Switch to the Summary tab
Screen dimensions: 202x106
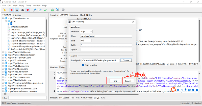74,15
